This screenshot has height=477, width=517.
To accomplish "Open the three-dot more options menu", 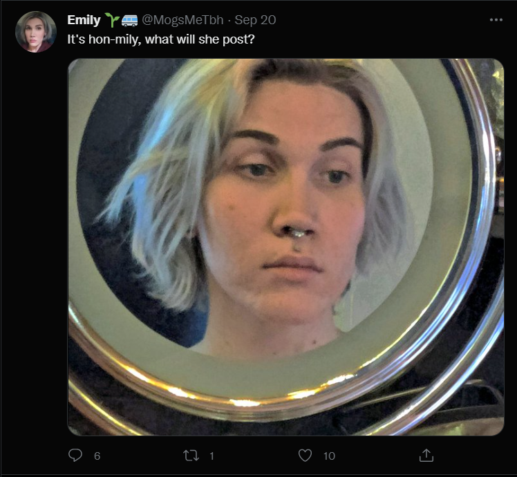I will [x=496, y=20].
